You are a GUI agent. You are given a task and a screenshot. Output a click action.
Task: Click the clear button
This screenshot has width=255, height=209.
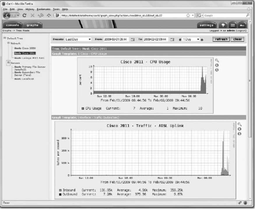pos(238,39)
